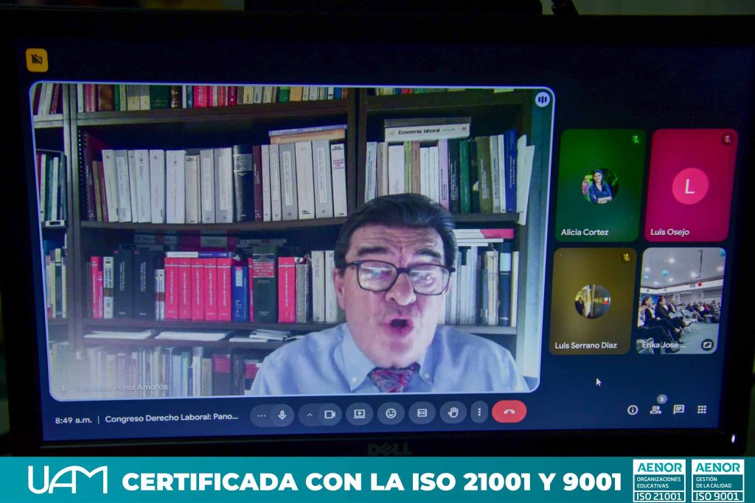Click the AENOR ISO 21001 badge
755x503 pixels.
click(x=658, y=480)
